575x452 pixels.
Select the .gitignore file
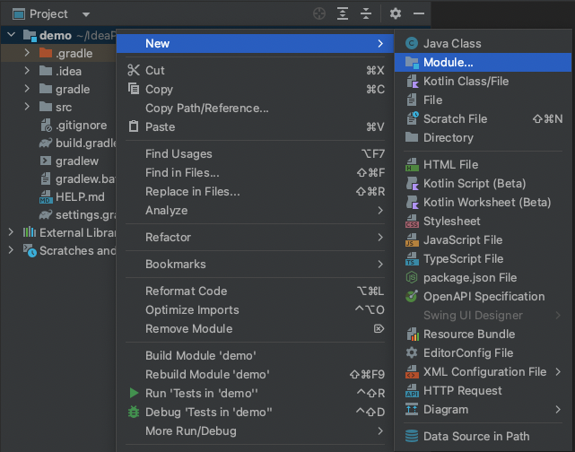(74, 125)
